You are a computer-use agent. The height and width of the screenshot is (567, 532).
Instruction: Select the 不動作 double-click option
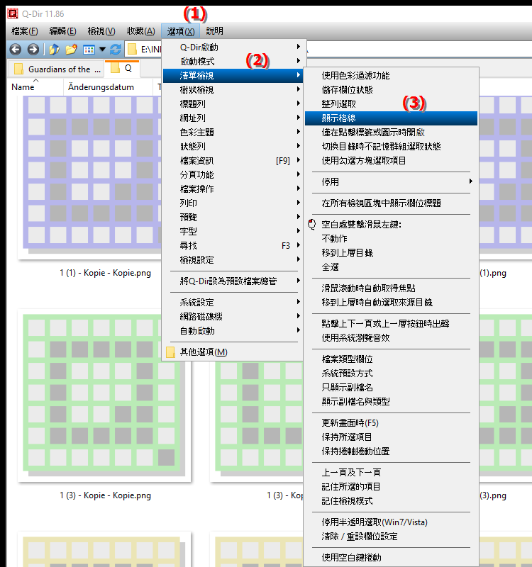tap(391, 239)
